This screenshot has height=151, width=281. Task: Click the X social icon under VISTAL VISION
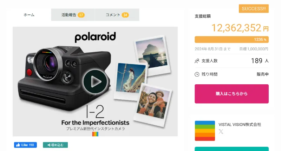tap(221, 132)
